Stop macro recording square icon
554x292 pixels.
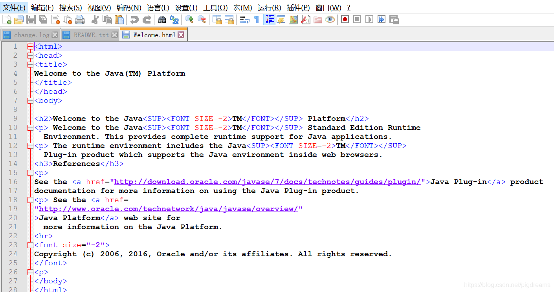click(357, 19)
